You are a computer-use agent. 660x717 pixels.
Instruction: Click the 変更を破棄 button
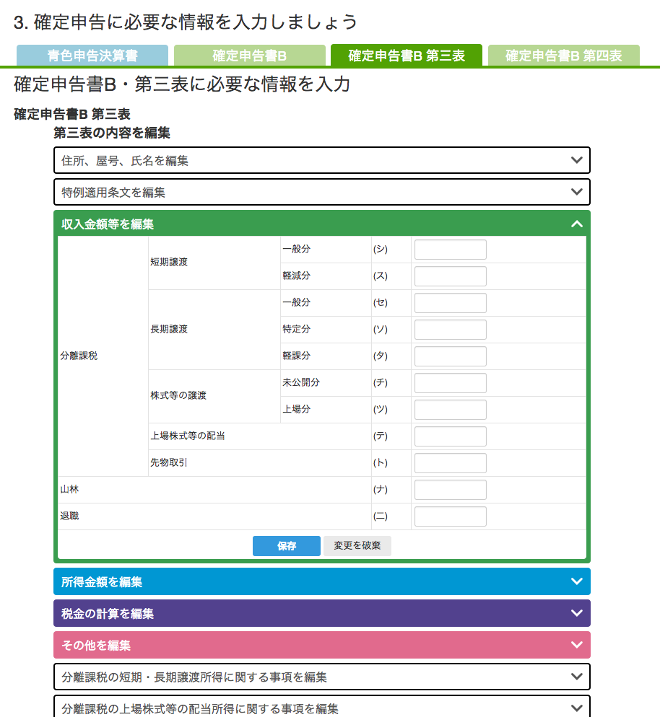pyautogui.click(x=357, y=546)
